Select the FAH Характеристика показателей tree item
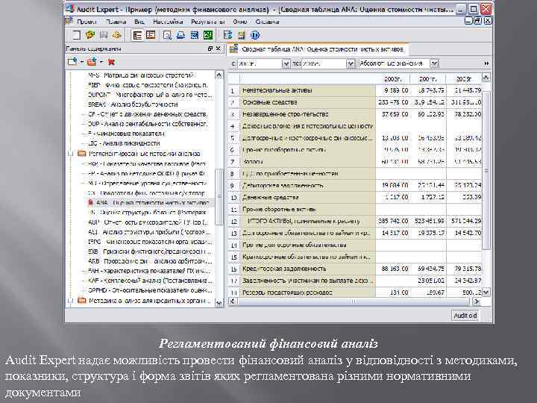 150,271
